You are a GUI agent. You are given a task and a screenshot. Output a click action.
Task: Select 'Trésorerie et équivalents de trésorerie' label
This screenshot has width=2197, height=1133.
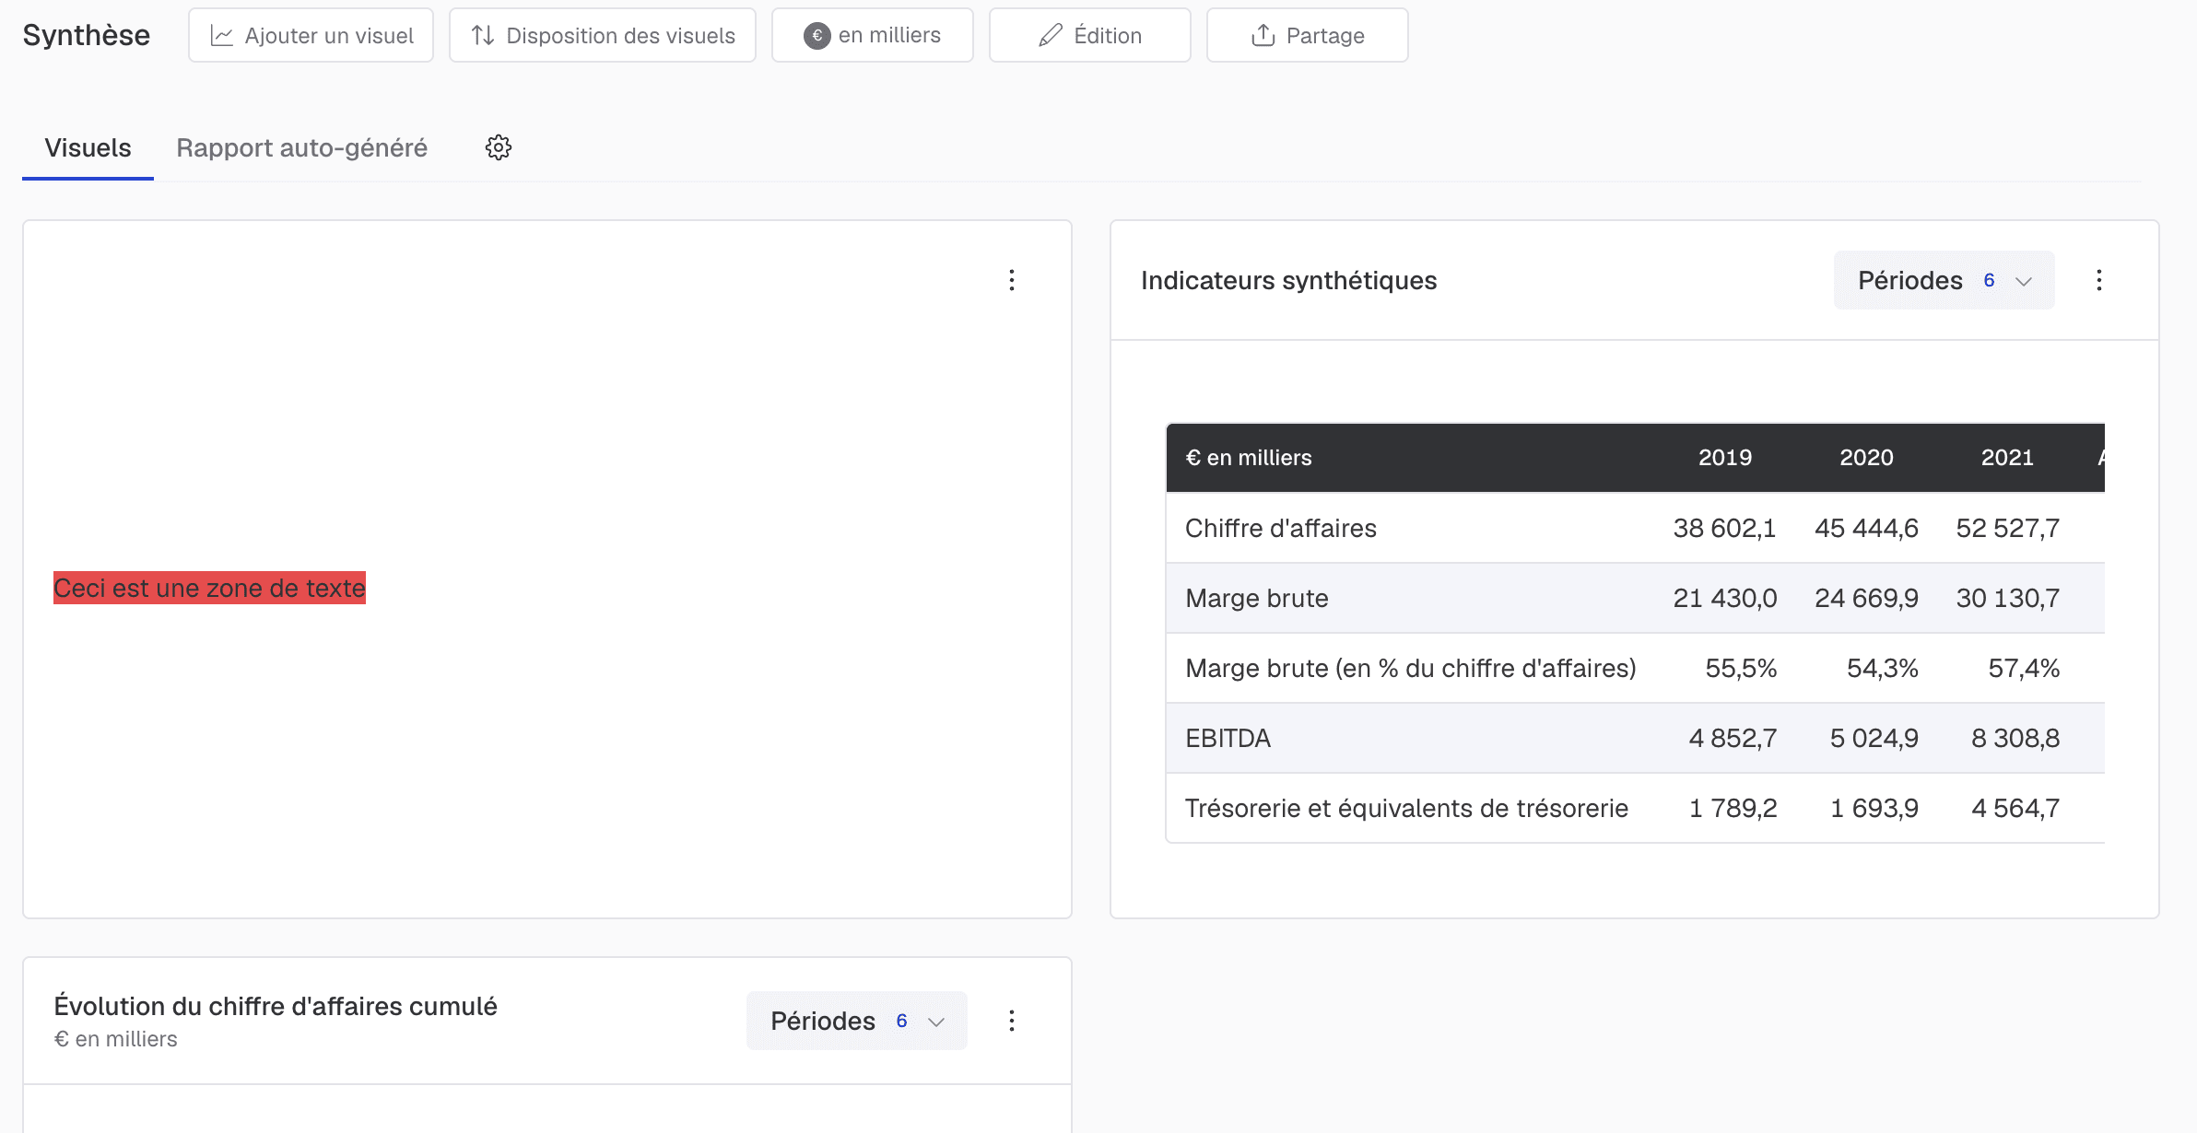coord(1406,808)
